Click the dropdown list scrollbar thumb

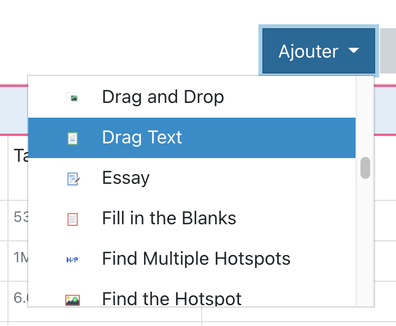pyautogui.click(x=365, y=168)
